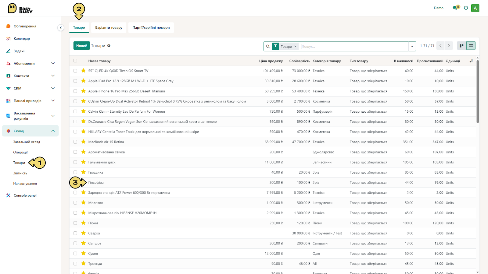Check the 55'' QLED 4K row

point(75,71)
